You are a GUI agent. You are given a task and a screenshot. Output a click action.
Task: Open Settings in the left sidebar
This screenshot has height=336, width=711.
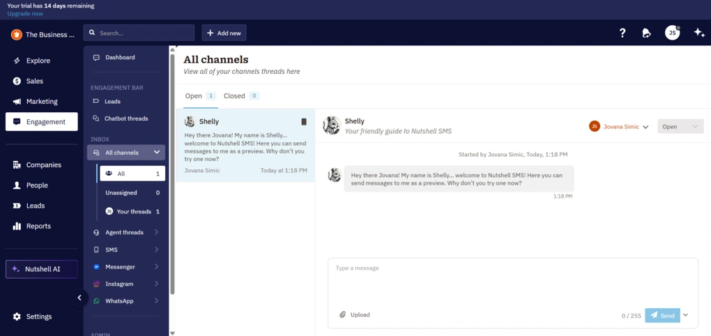pyautogui.click(x=39, y=316)
